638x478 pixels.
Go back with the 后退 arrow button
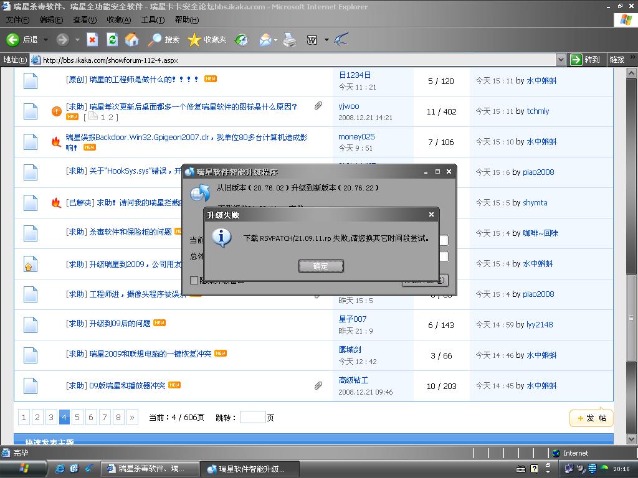[22, 39]
